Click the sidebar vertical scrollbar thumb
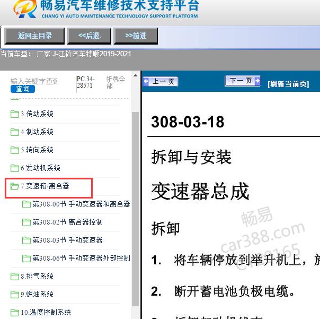 pos(135,209)
